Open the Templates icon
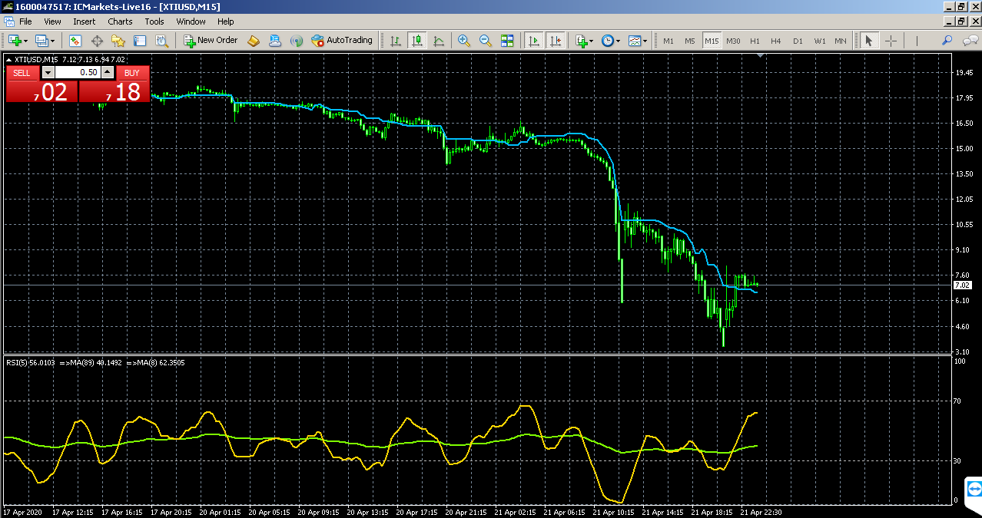This screenshot has height=518, width=982. (634, 41)
